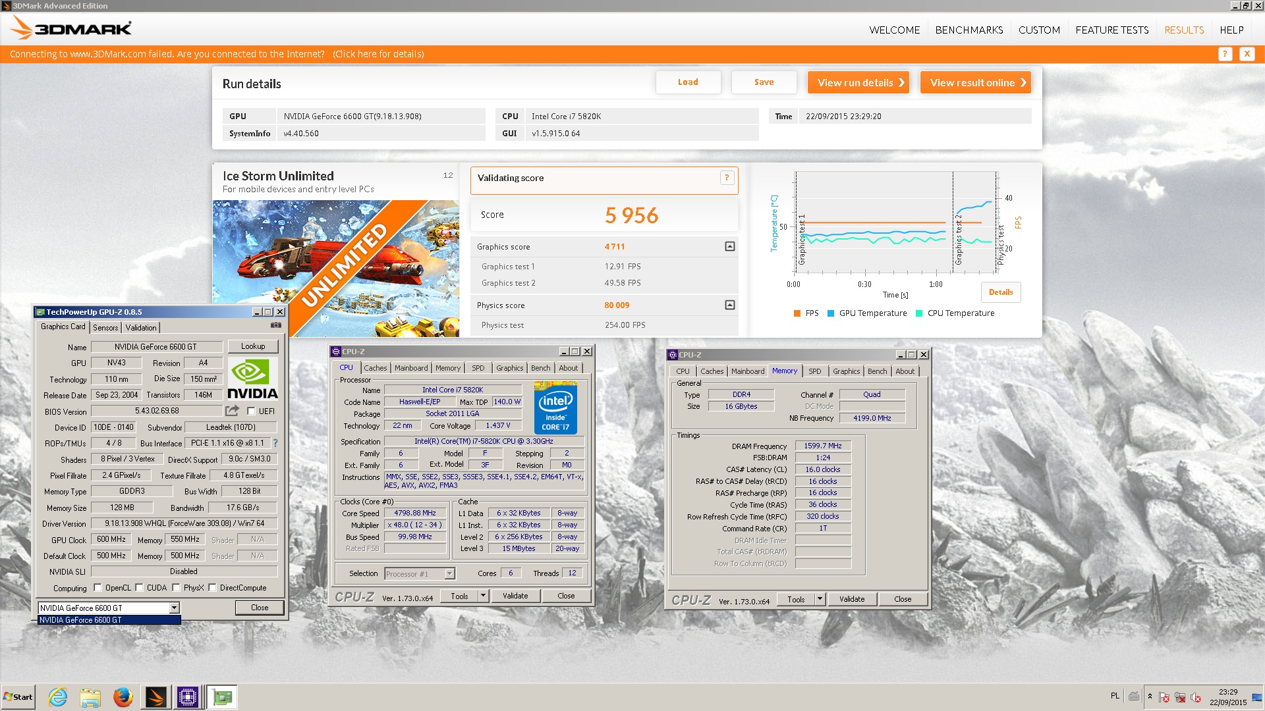Screen dimensions: 1265x711
Task: Dismiss the connection failed notification bar
Action: (1247, 54)
